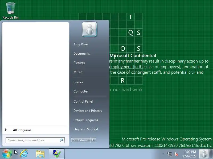Viewport: 213px width, 159px height.
Task: Click the magnifier icon in search box
Action: [61, 140]
